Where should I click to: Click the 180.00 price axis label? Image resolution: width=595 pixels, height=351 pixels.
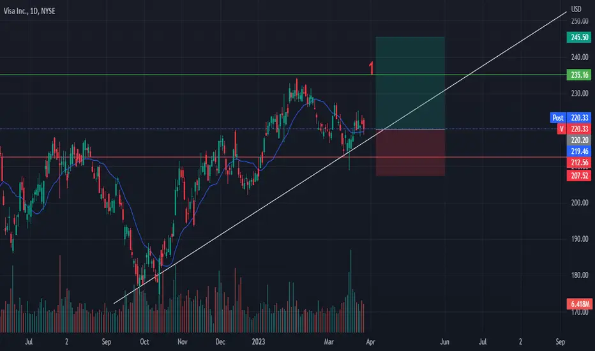[x=580, y=275]
